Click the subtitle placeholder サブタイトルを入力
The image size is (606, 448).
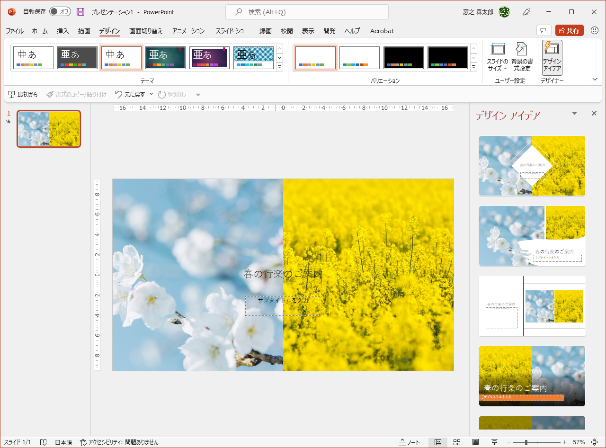(x=283, y=306)
